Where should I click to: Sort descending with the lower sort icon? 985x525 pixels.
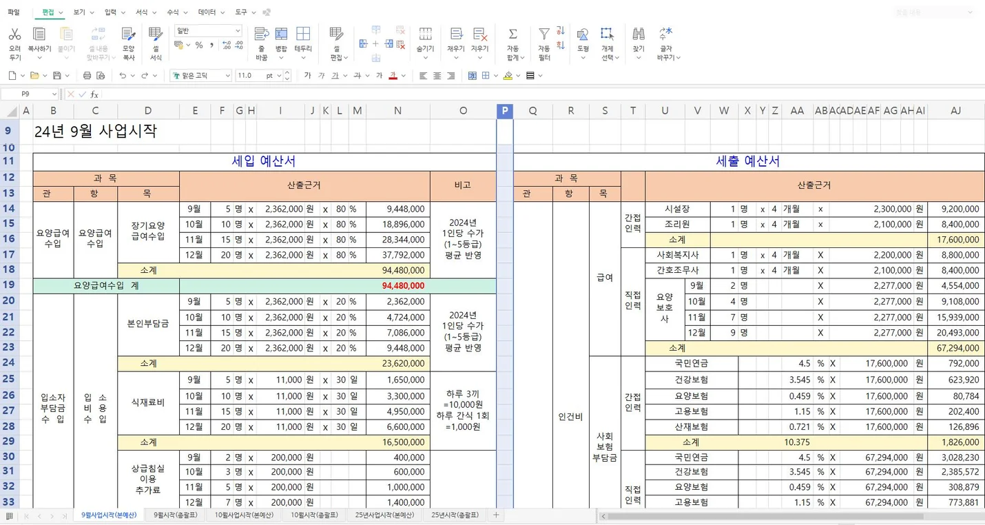(561, 45)
